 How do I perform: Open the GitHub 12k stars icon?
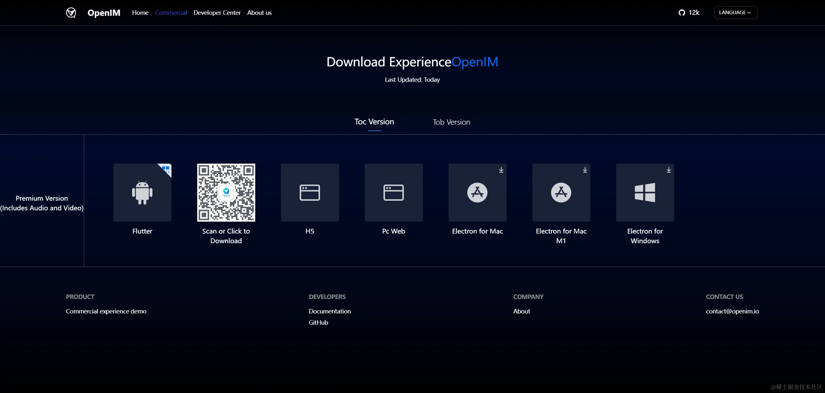coord(682,13)
